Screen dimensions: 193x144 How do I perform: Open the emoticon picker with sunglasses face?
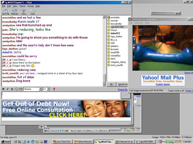[21, 89]
